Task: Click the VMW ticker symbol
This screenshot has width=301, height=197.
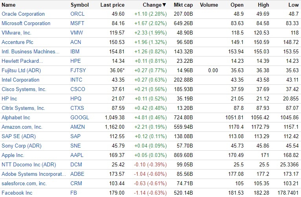Action: (x=76, y=33)
